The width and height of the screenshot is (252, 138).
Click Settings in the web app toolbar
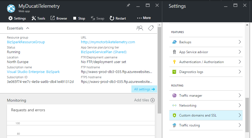(x=17, y=18)
